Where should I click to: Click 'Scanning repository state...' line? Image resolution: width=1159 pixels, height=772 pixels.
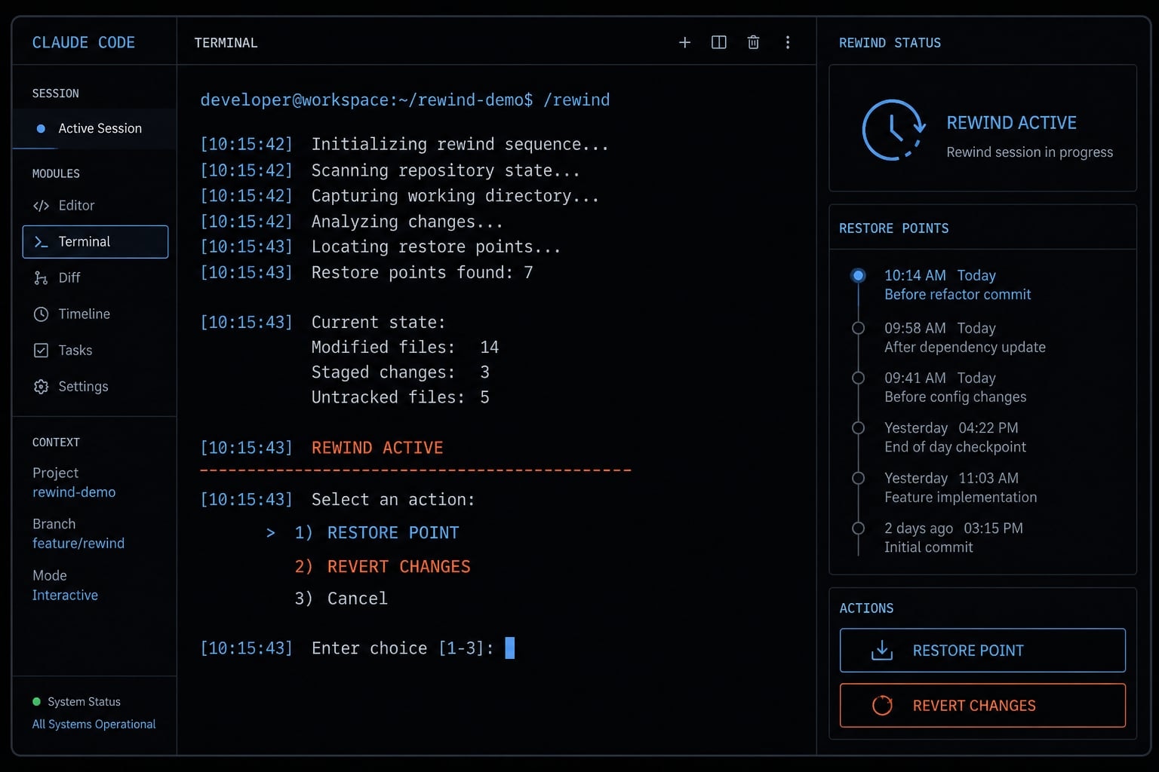pyautogui.click(x=389, y=170)
